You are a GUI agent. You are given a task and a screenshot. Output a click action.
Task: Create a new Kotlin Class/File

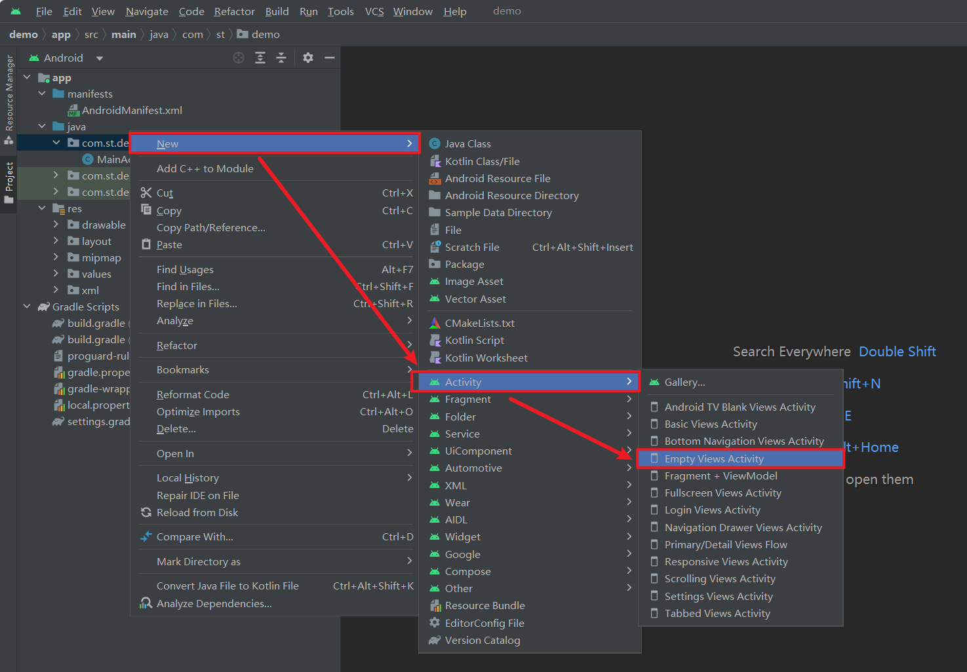(x=530, y=161)
